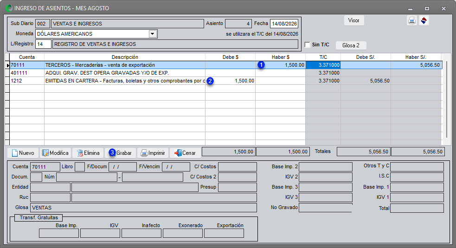
Task: Click the Imprimir printer icon
Action: [x=144, y=153]
